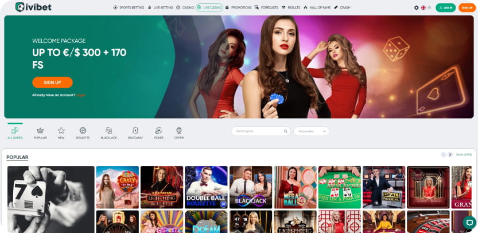The image size is (478, 233).
Task: Open Hall of Fame
Action: (x=317, y=7)
